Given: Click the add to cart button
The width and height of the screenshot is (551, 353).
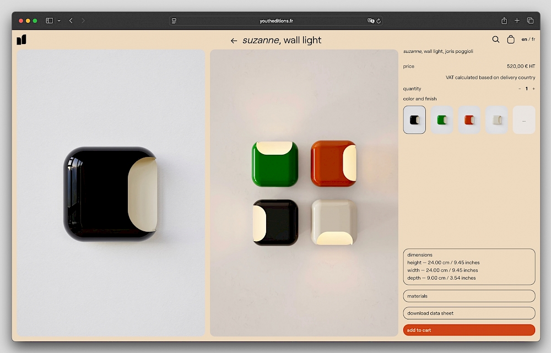Looking at the screenshot, I should (469, 330).
